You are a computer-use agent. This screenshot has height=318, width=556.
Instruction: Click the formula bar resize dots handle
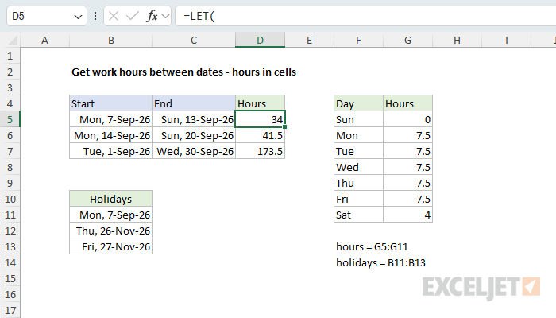pyautogui.click(x=95, y=16)
